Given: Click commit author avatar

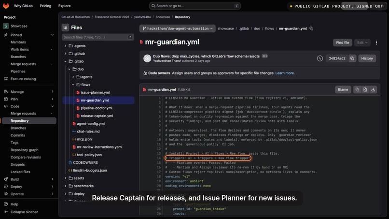Looking at the screenshot, I should click(147, 58).
